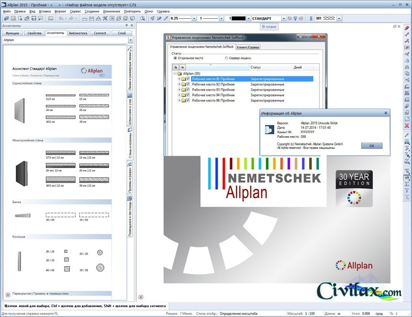Expand the Рабочее место 98 tree node
This screenshot has width=412, height=317.
179,101
